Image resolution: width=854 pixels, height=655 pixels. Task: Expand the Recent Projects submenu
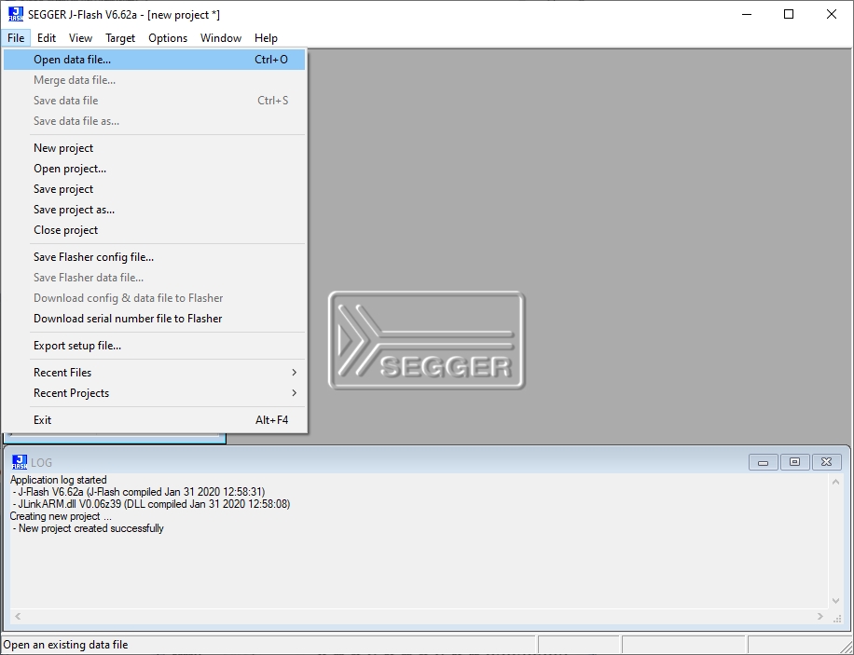[154, 393]
